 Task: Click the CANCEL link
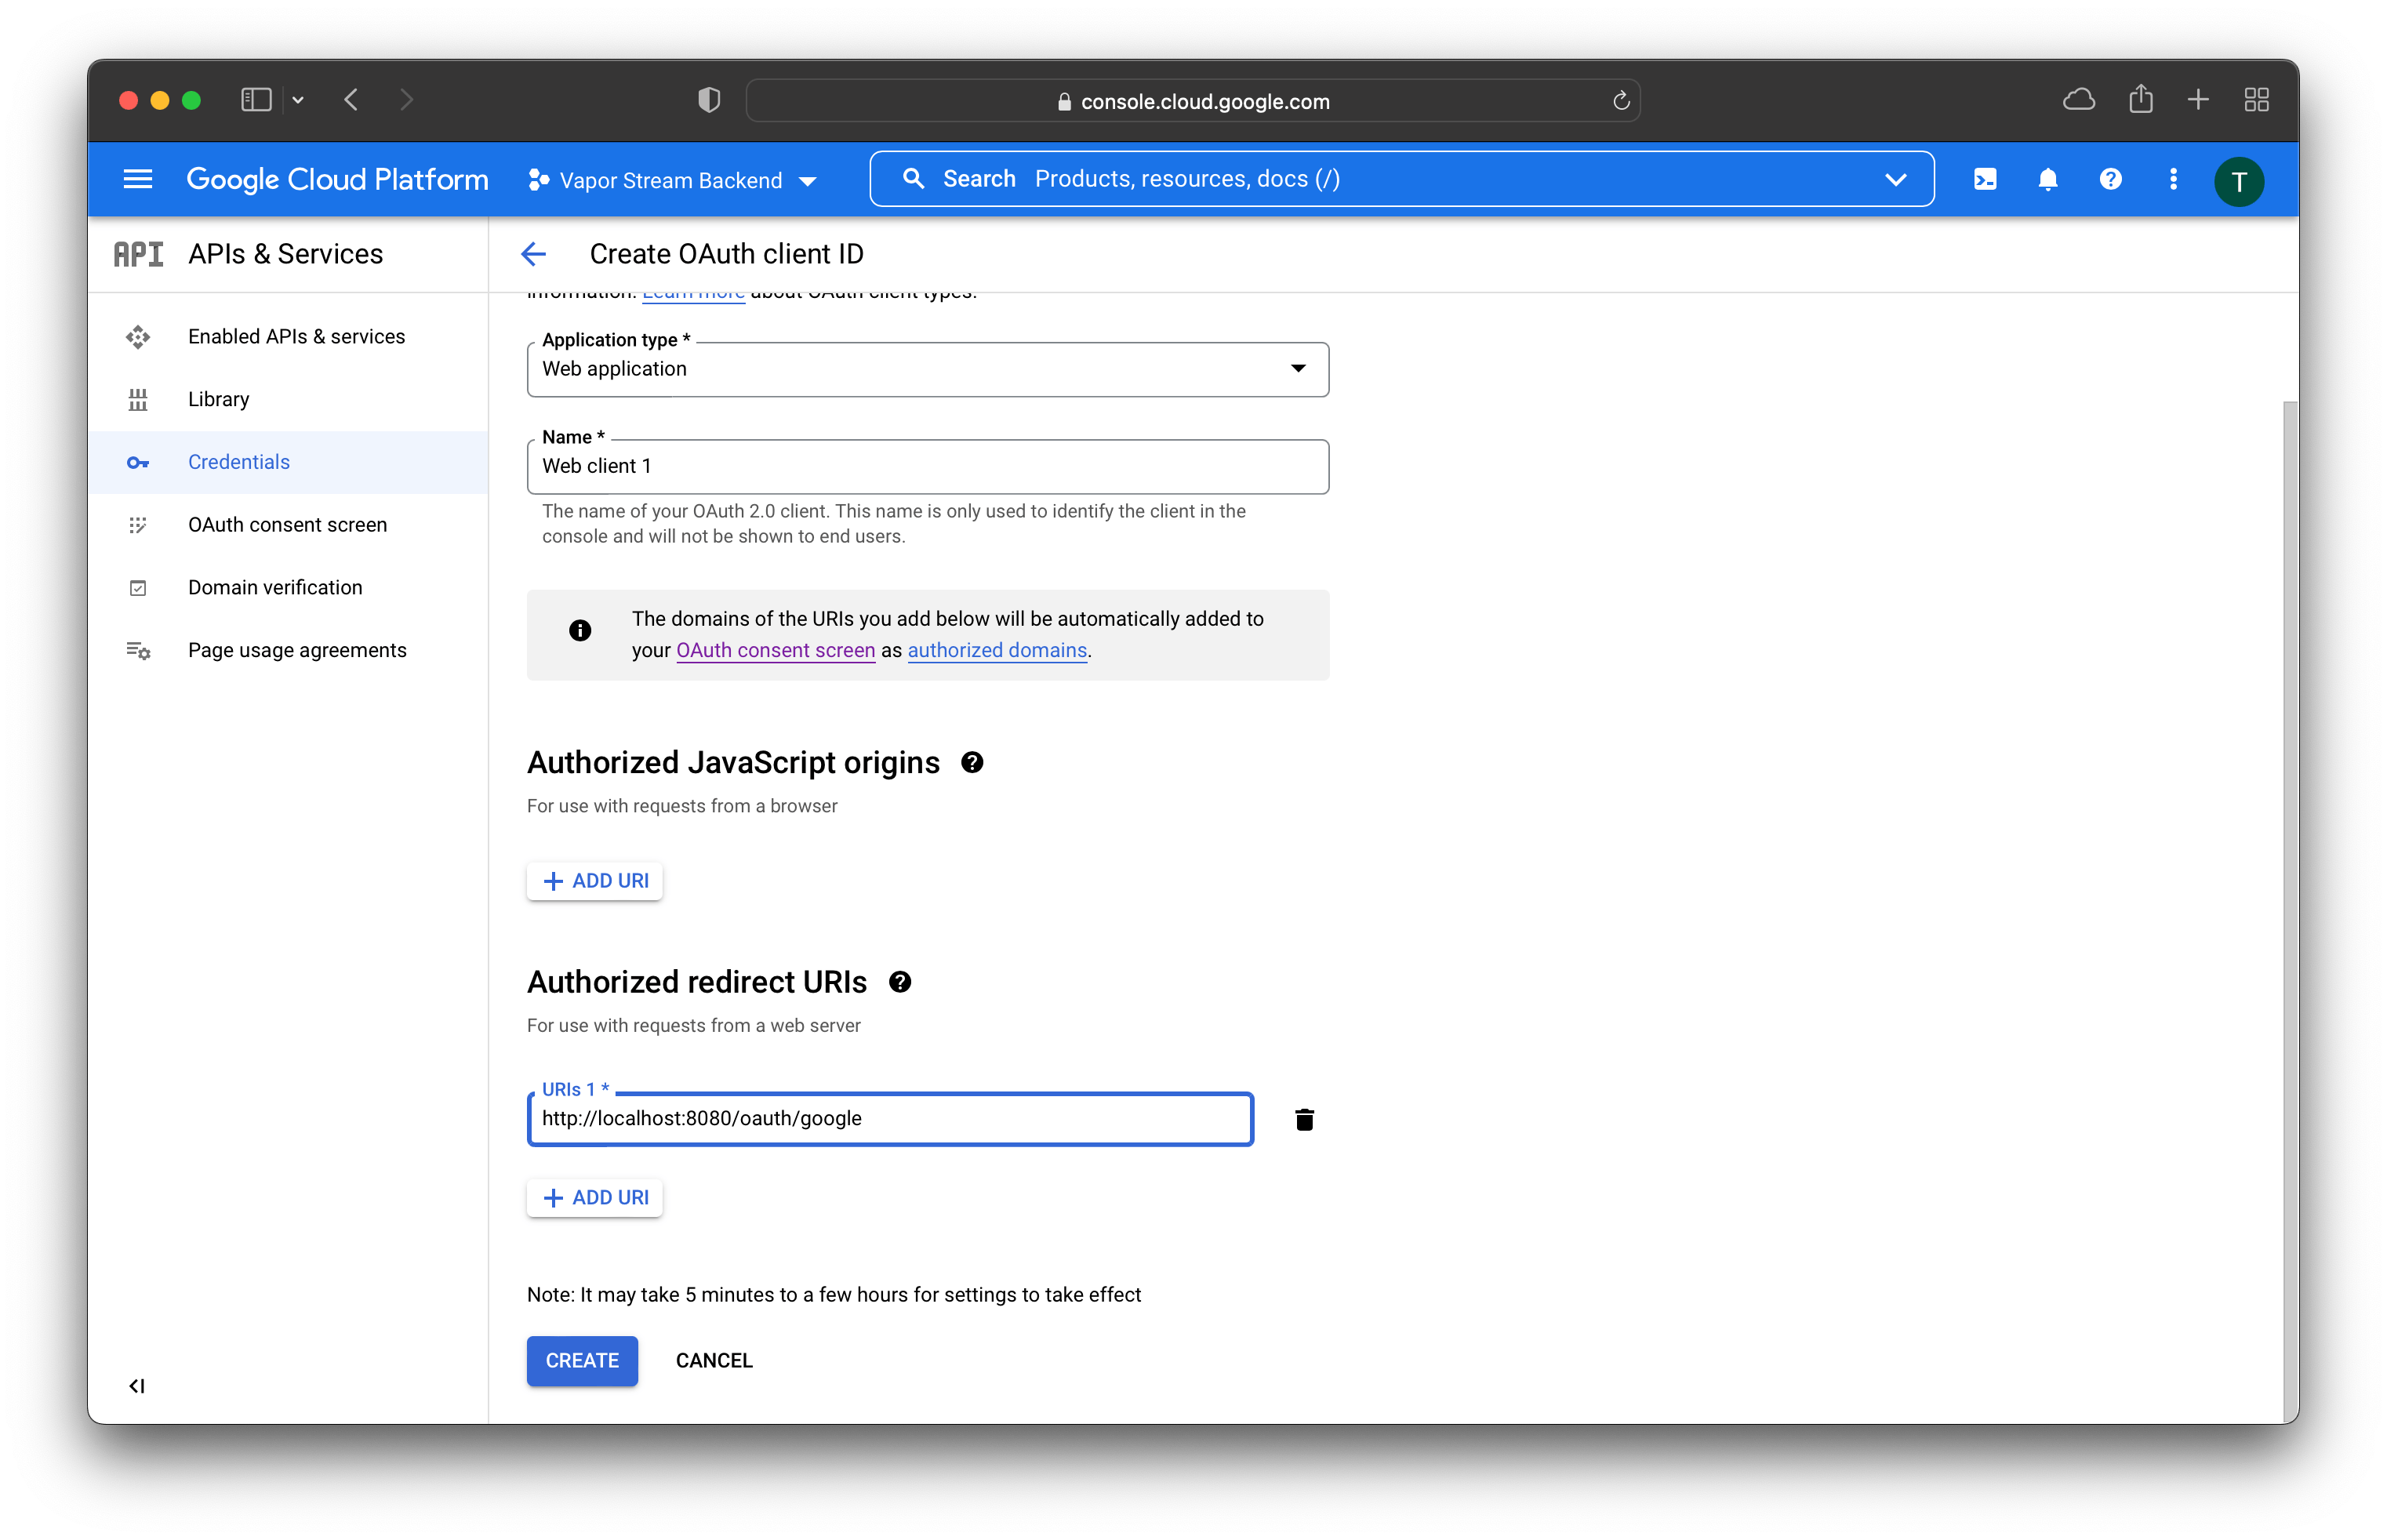click(x=715, y=1359)
